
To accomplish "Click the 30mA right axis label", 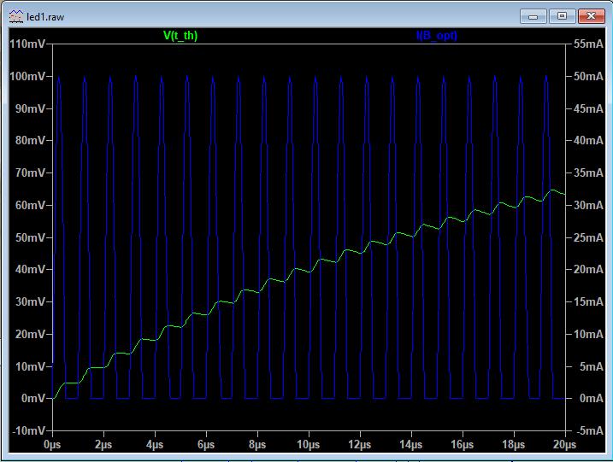I will pyautogui.click(x=588, y=205).
